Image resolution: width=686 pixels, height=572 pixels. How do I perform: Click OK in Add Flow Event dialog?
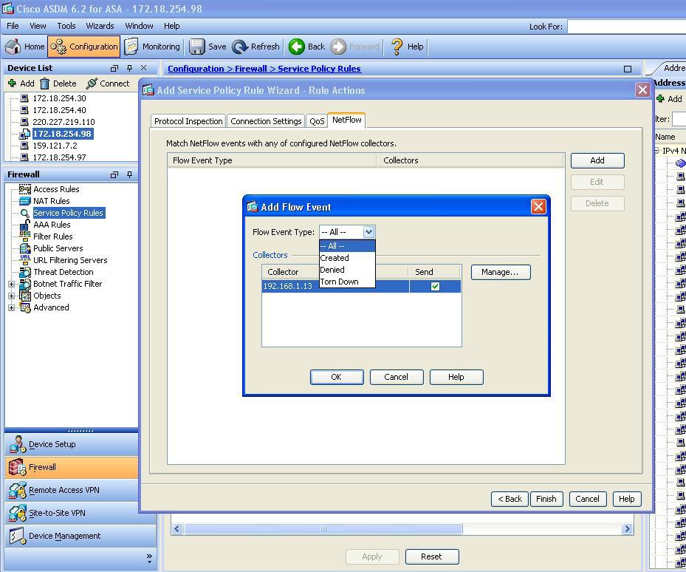[337, 377]
